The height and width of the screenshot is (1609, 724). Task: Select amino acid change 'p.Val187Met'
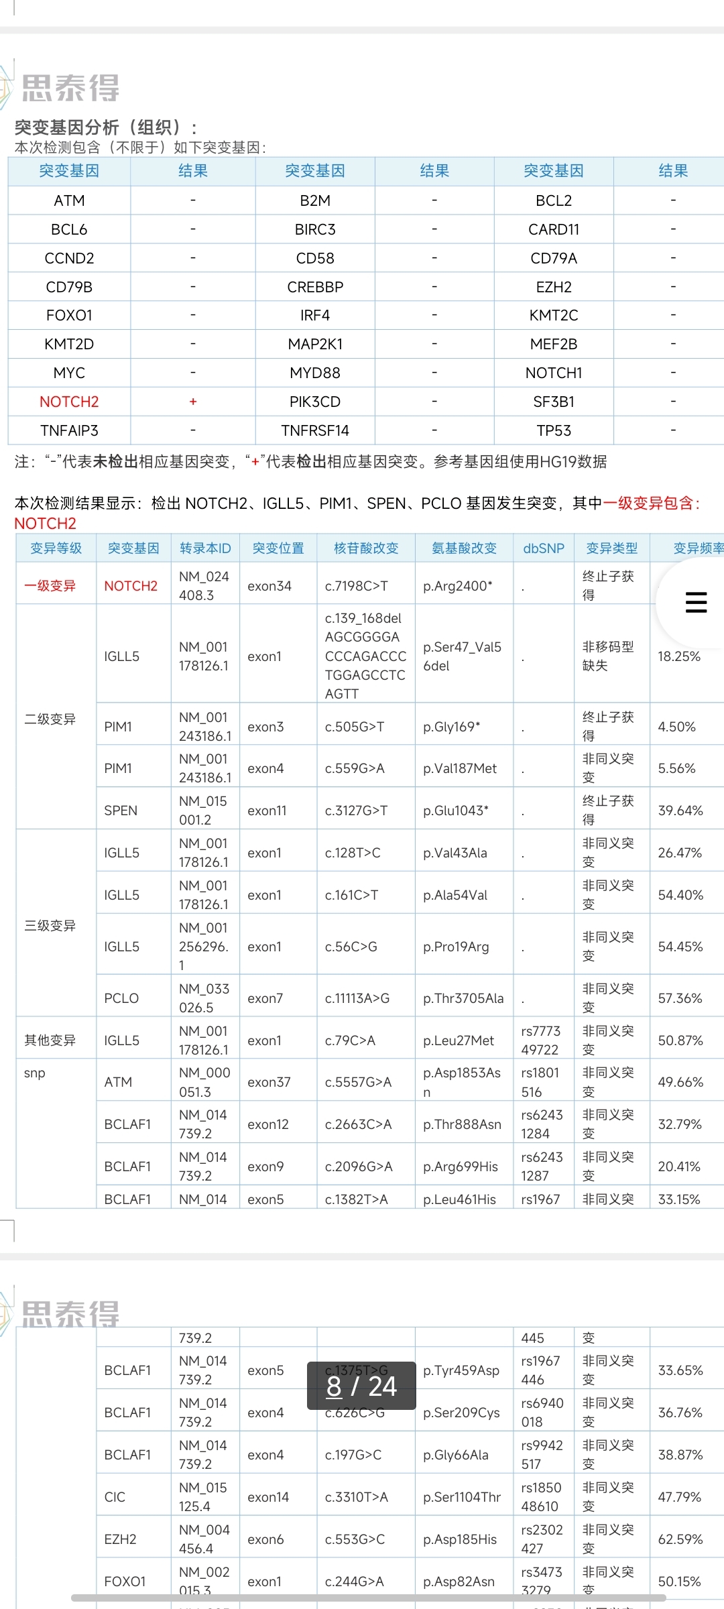(460, 768)
